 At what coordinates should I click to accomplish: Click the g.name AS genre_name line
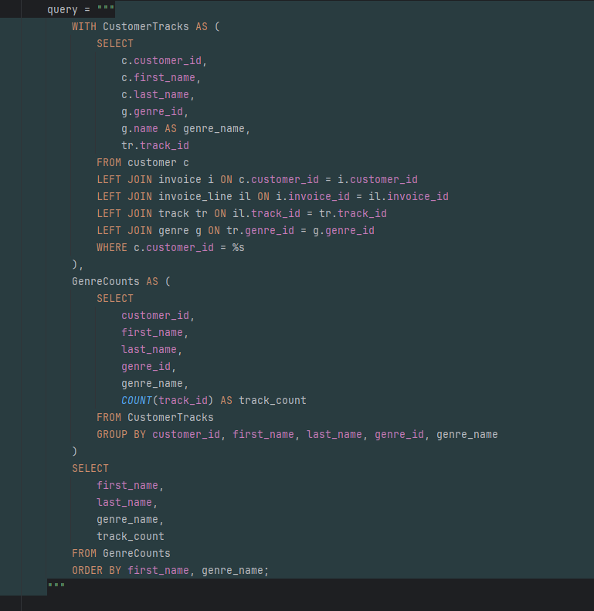185,128
